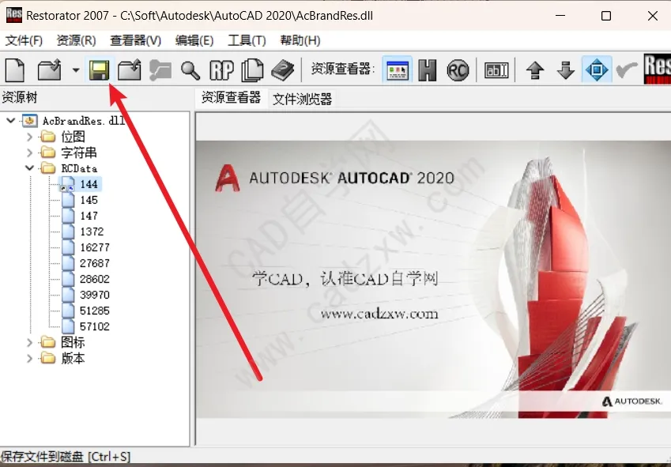Toggle the blue fit-to-view icon
The height and width of the screenshot is (467, 671).
click(597, 70)
